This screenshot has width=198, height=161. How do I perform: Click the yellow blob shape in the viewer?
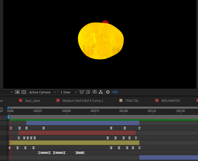[101, 41]
